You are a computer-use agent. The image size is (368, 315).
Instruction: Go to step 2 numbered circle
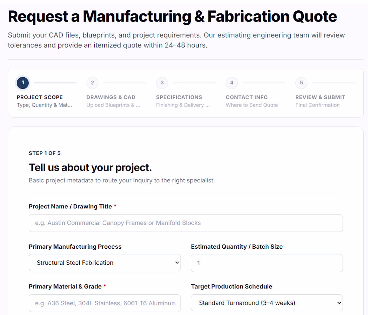point(92,83)
